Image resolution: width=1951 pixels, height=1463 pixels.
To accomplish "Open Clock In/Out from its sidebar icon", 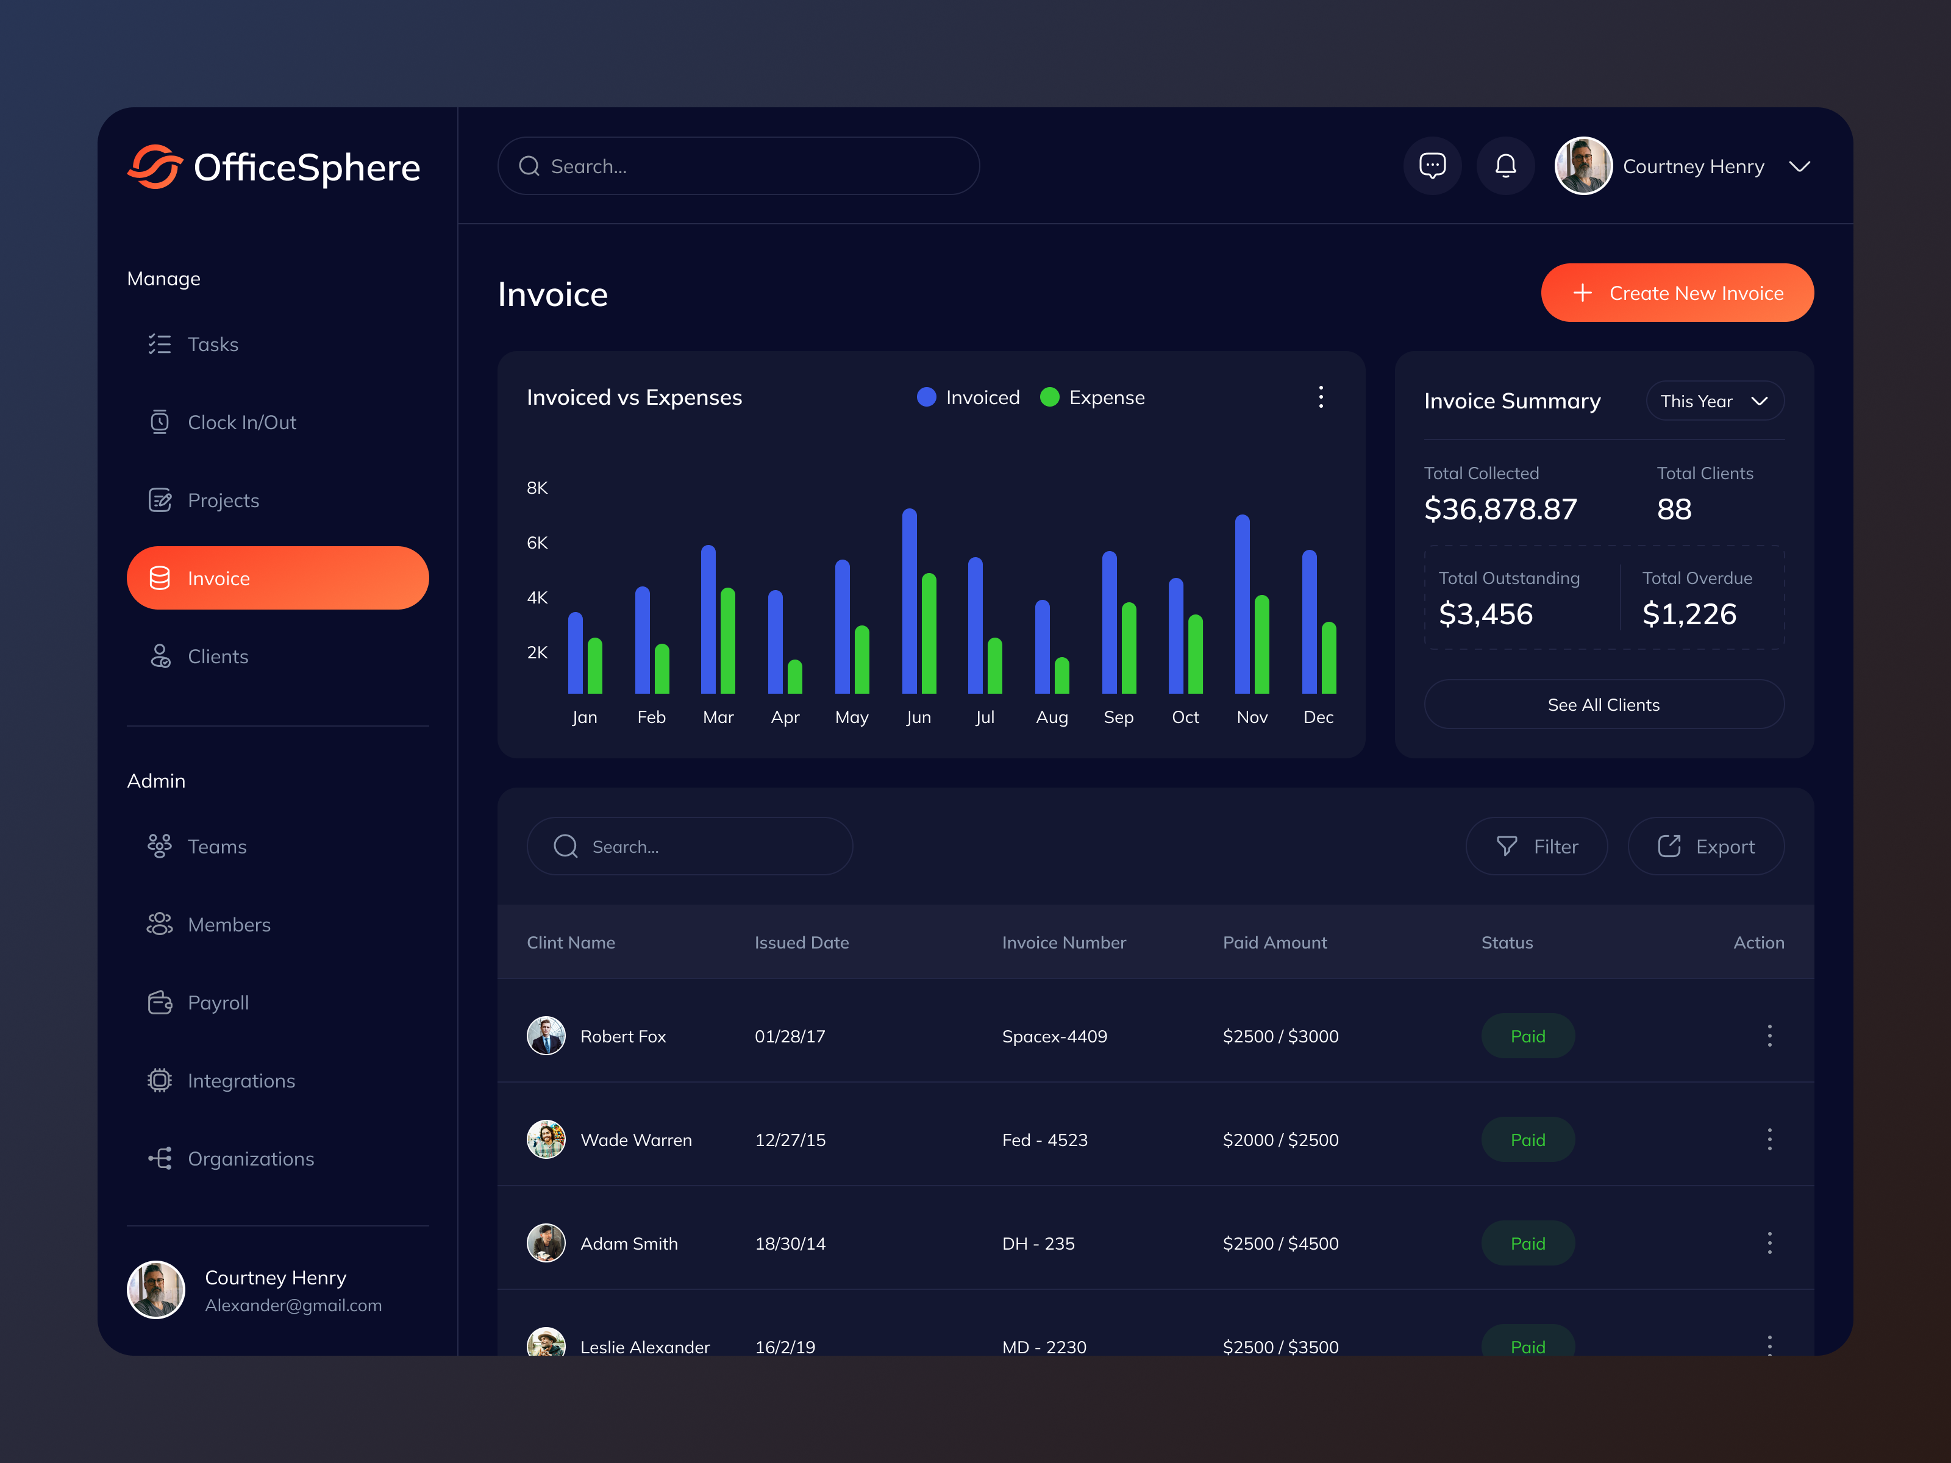I will pyautogui.click(x=160, y=422).
